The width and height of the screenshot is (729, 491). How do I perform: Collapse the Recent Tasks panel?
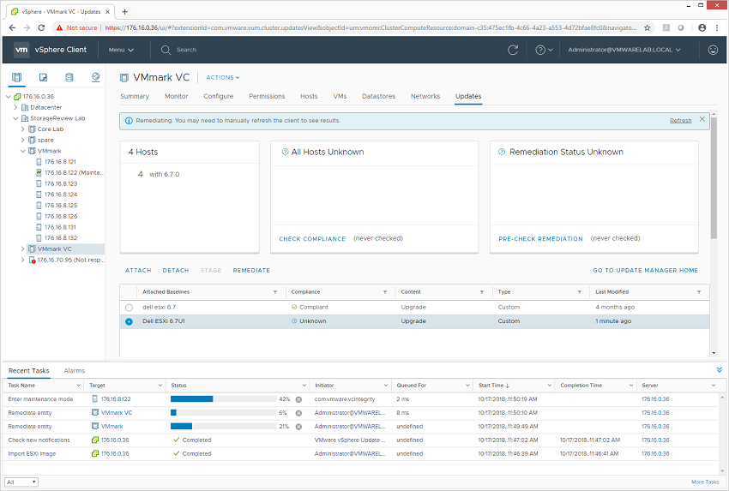coord(720,370)
